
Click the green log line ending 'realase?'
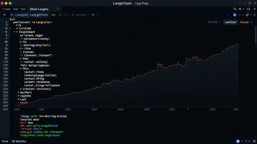click(x=42, y=132)
